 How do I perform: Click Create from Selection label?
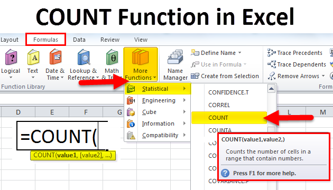[x=230, y=76]
